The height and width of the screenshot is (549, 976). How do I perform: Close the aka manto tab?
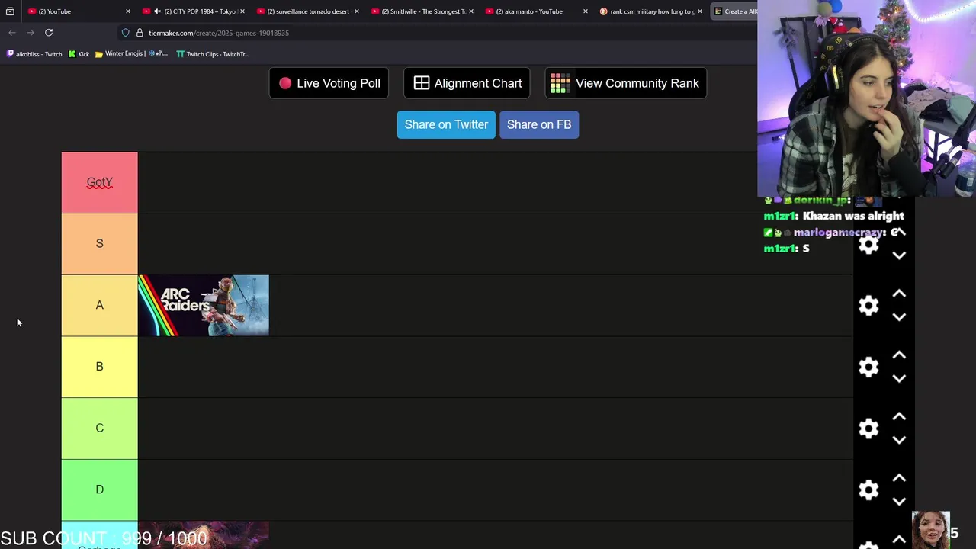click(586, 11)
